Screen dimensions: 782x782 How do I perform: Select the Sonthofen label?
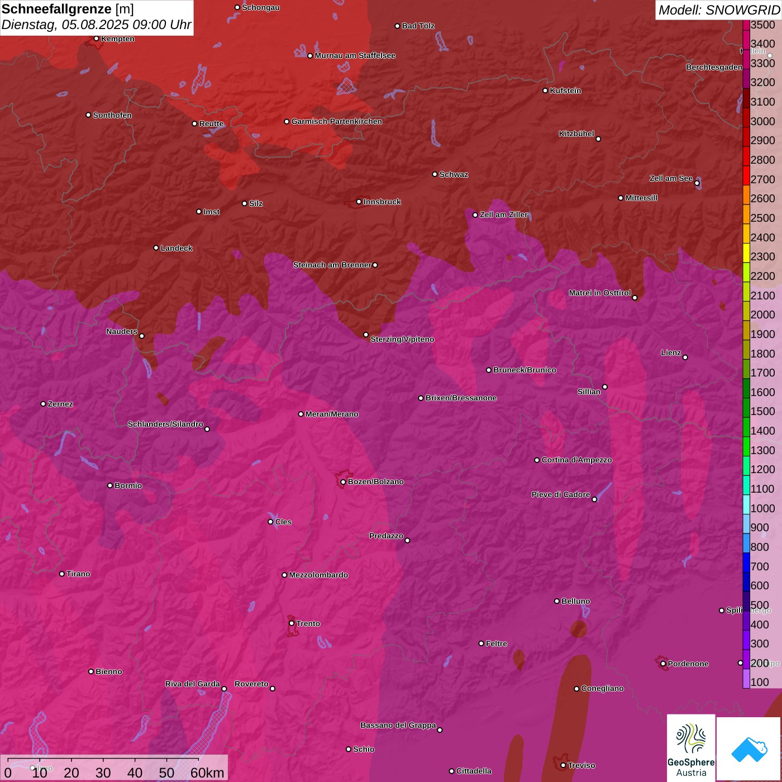tap(112, 115)
